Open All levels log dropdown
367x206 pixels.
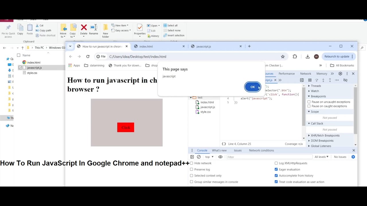point(321,157)
